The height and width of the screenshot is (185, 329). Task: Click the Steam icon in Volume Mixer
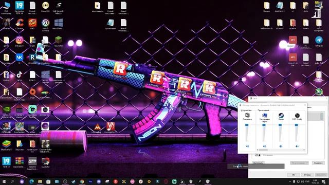[281, 115]
